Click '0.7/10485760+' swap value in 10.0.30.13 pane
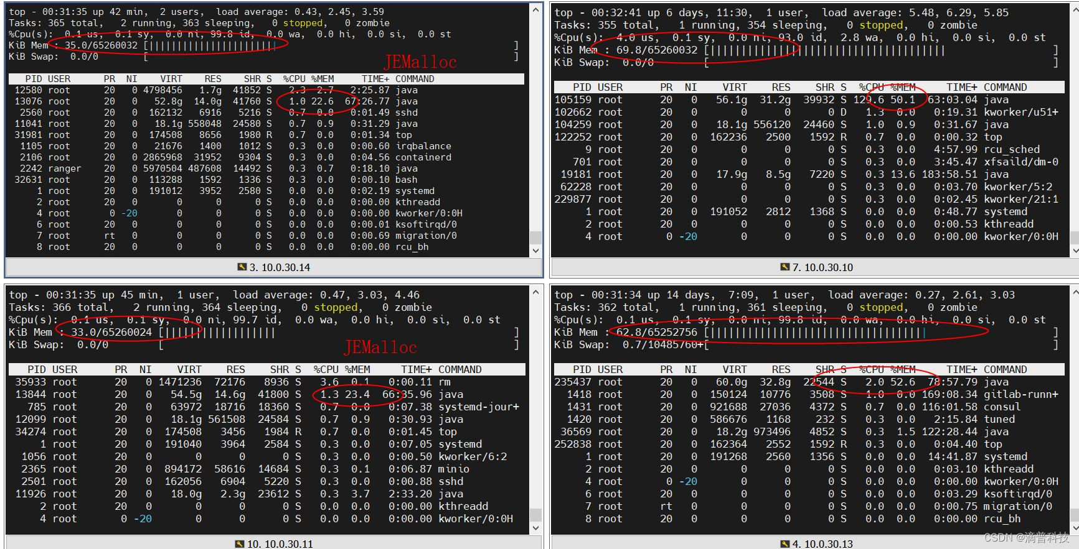This screenshot has width=1079, height=549. (x=663, y=344)
